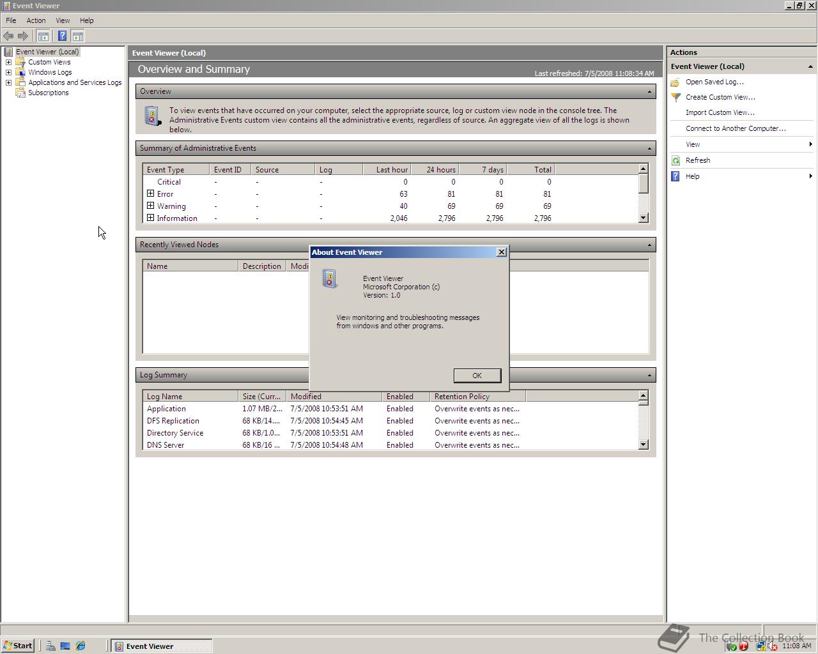Image resolution: width=818 pixels, height=654 pixels.
Task: Click the green Refresh icon in Actions pane
Action: (x=675, y=160)
